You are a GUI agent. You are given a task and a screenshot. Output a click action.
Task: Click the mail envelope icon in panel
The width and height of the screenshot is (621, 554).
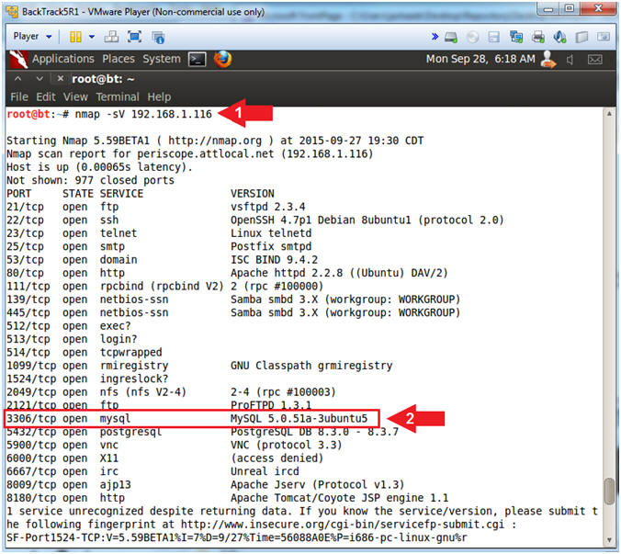coord(595,60)
